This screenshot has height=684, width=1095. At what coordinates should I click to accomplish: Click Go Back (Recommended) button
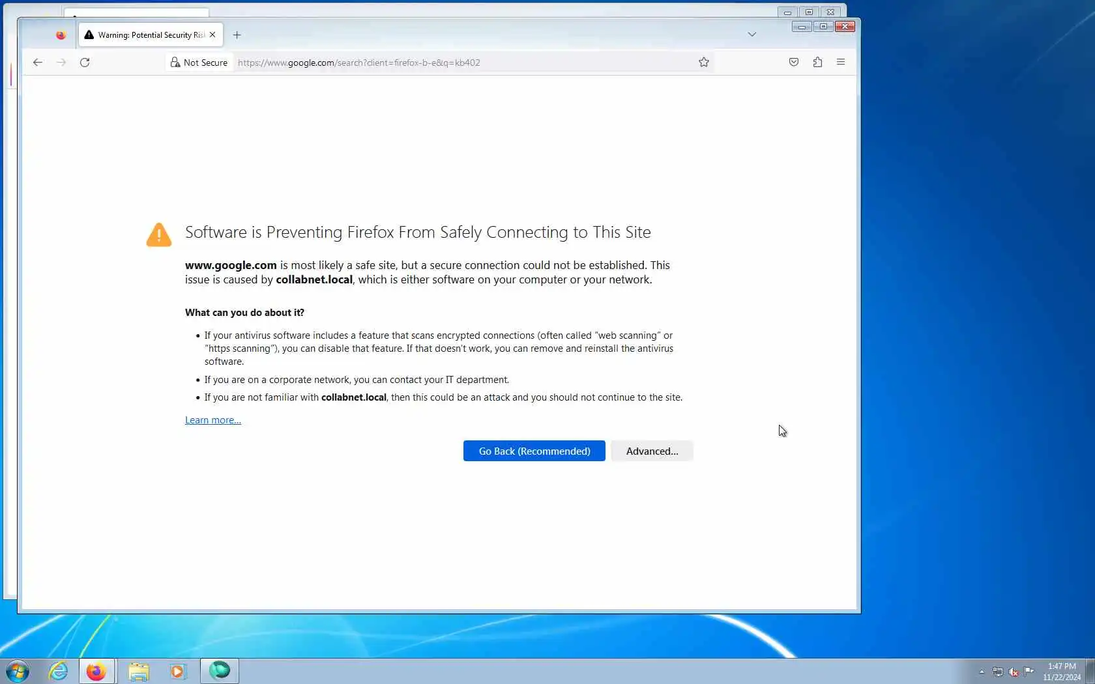click(x=534, y=451)
